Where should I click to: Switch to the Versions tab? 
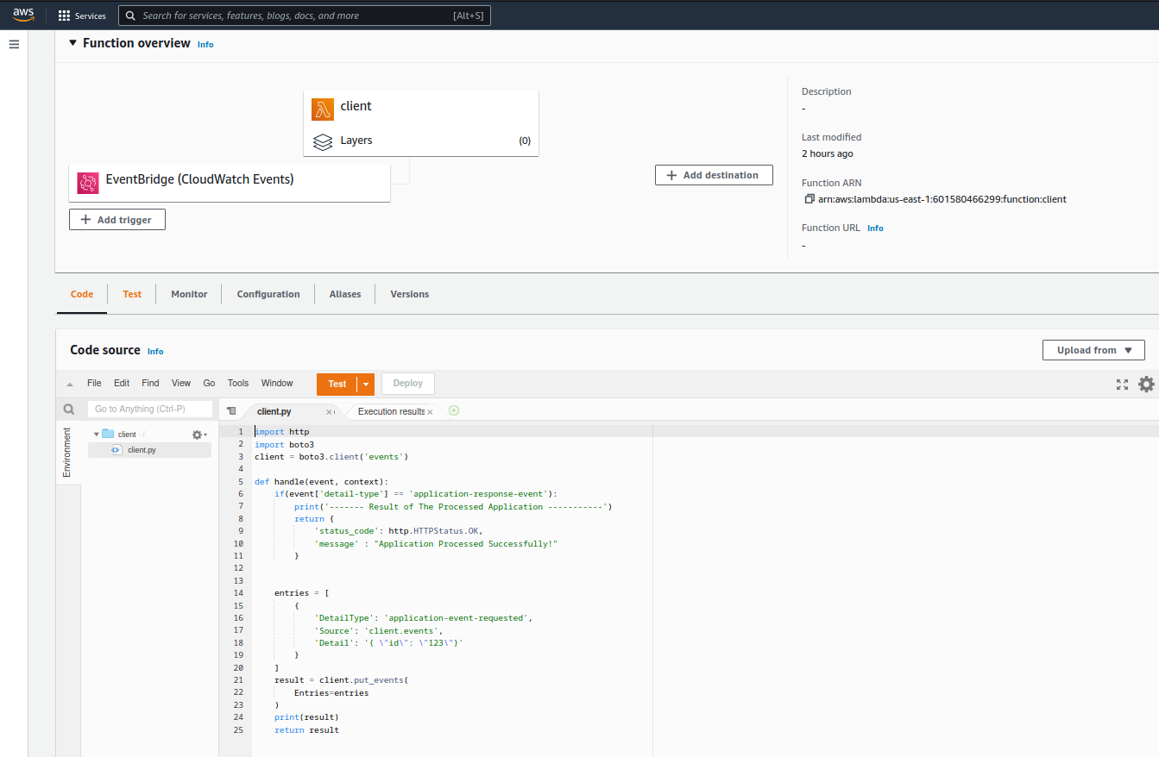[x=409, y=294]
